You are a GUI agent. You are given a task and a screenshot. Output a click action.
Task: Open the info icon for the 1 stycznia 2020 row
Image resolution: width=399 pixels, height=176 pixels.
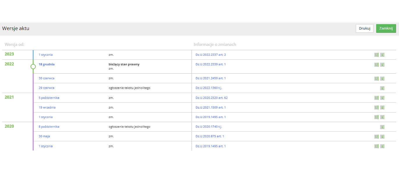click(382, 146)
